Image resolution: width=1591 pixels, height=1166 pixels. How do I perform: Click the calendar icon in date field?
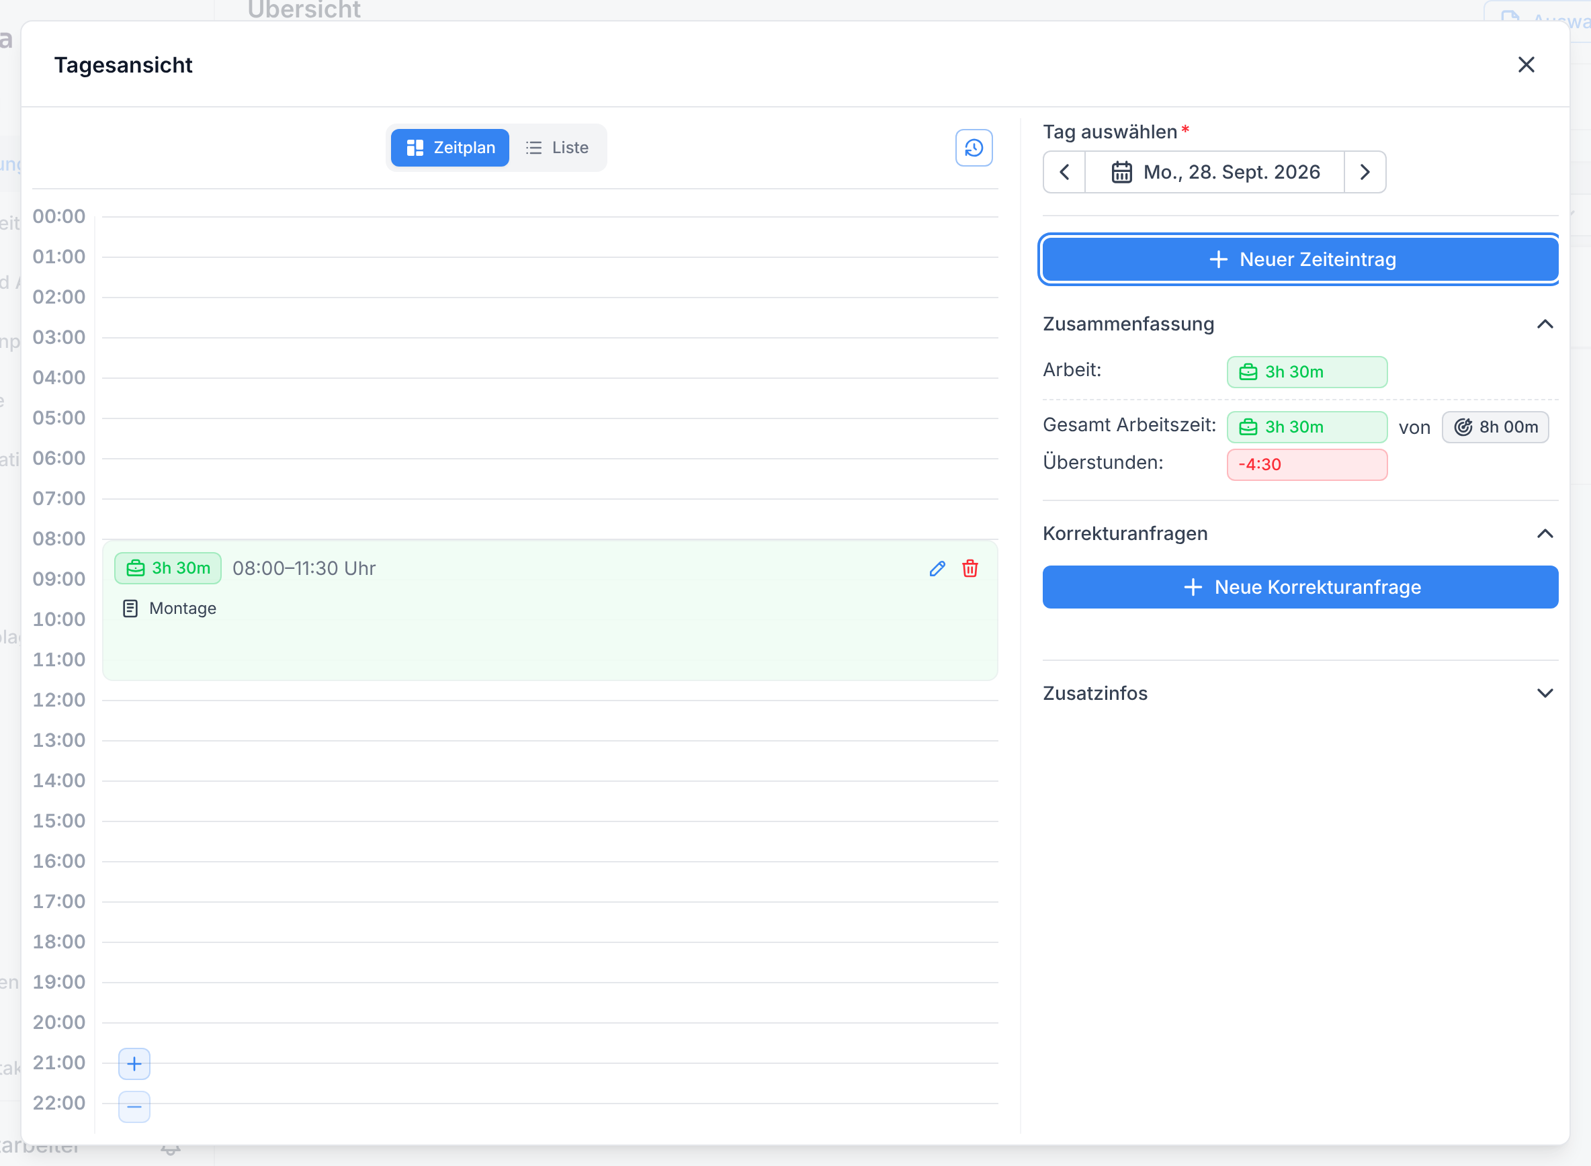click(1121, 171)
